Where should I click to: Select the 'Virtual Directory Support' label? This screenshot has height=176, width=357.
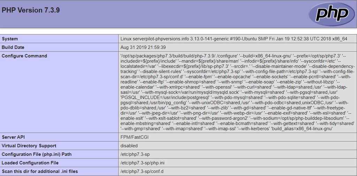[x=29, y=146]
